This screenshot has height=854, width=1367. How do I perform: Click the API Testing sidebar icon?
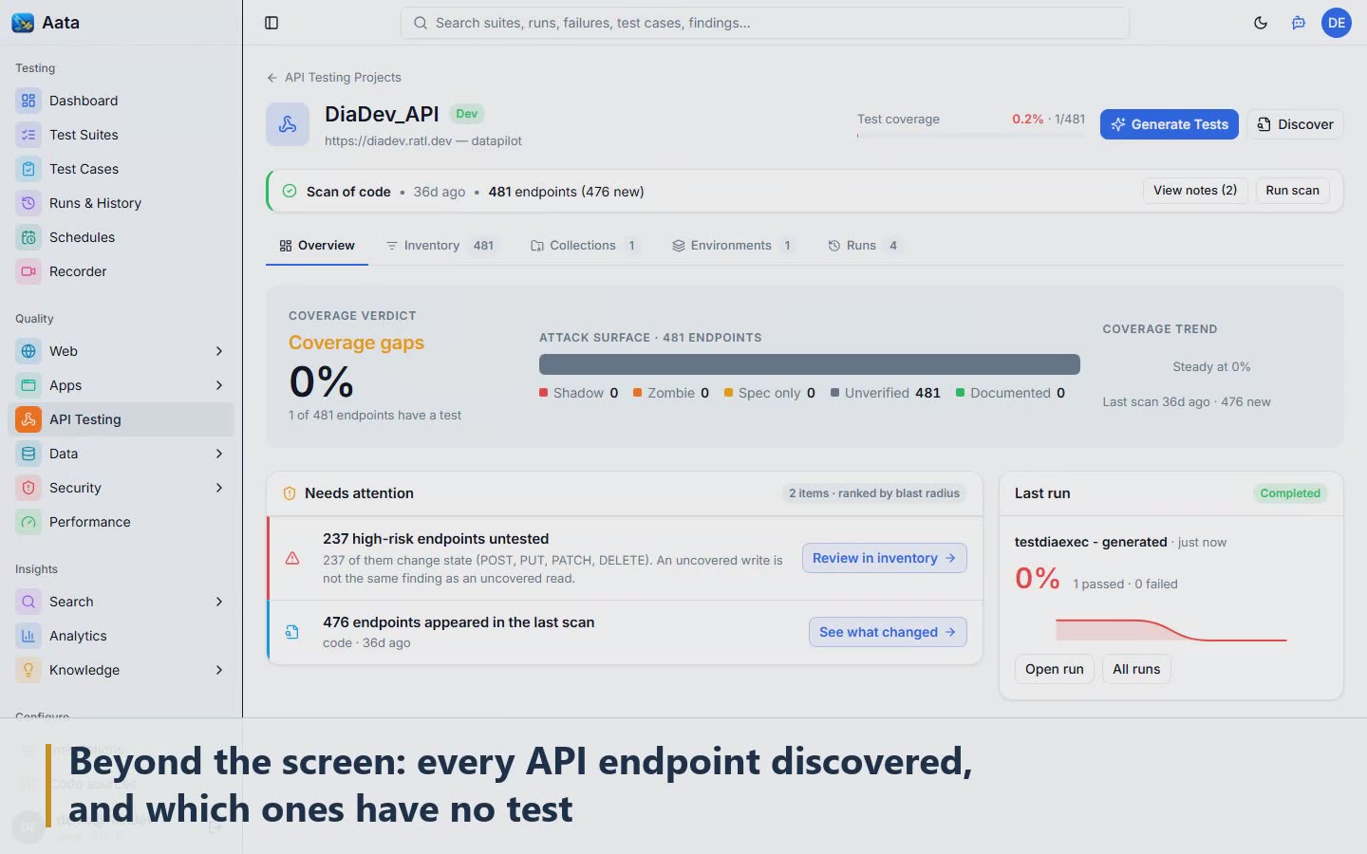tap(28, 419)
